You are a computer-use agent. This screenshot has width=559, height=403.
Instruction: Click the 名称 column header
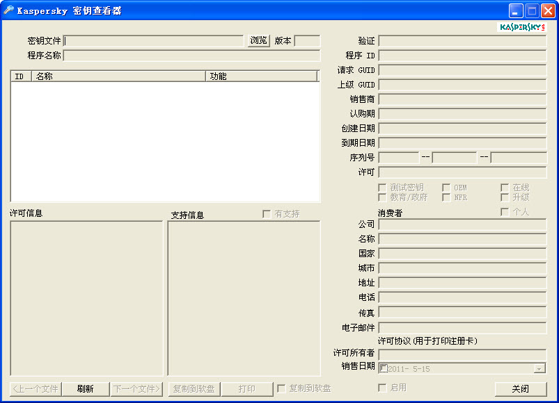coord(119,76)
